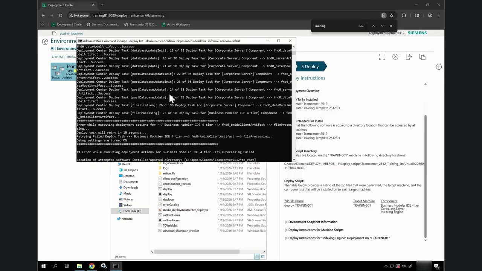Select Pictures in Explorer navigation
This screenshot has height=271, width=482.
[x=128, y=199]
